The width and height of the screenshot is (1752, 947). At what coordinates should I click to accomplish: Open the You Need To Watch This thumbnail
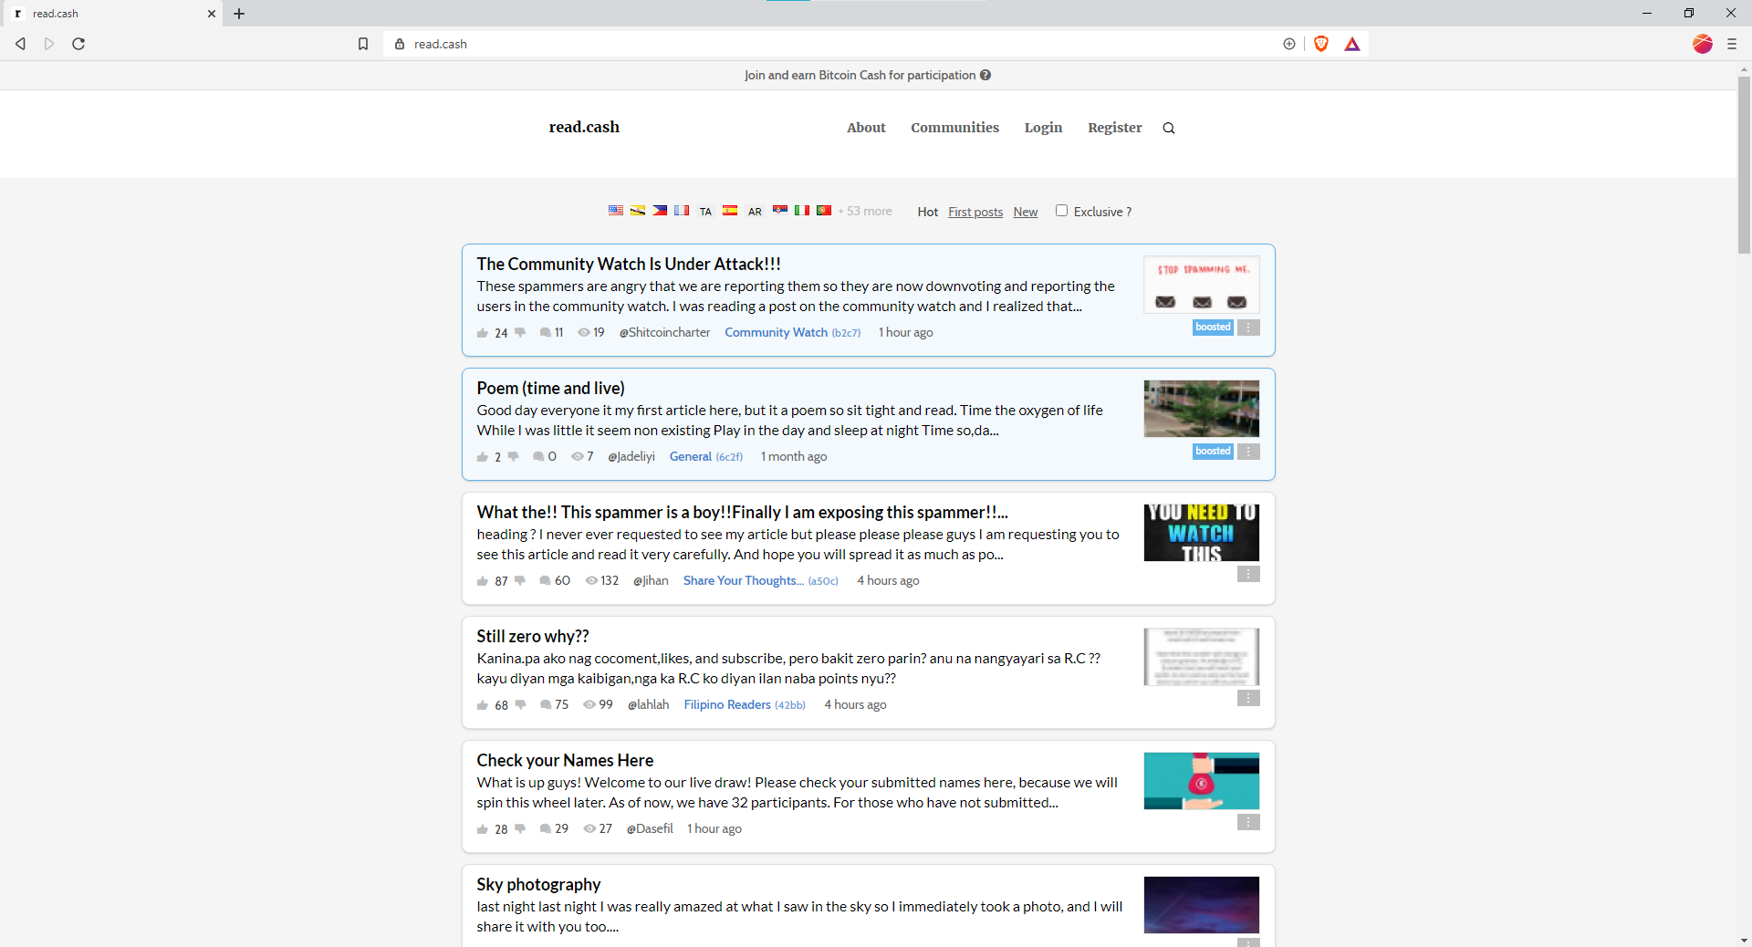1202,533
